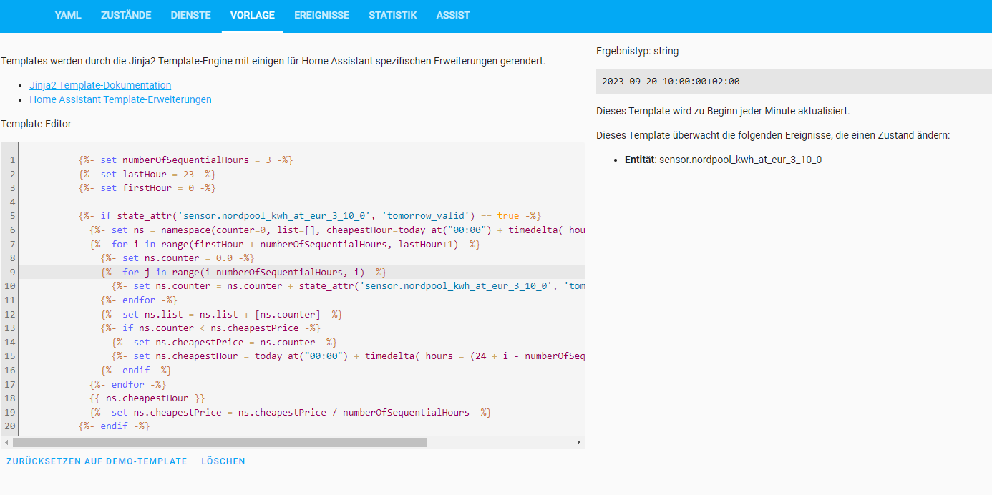Click the entity sensor.nordpool_kwh_at_eur_3_10_0
This screenshot has width=992, height=495.
[740, 160]
